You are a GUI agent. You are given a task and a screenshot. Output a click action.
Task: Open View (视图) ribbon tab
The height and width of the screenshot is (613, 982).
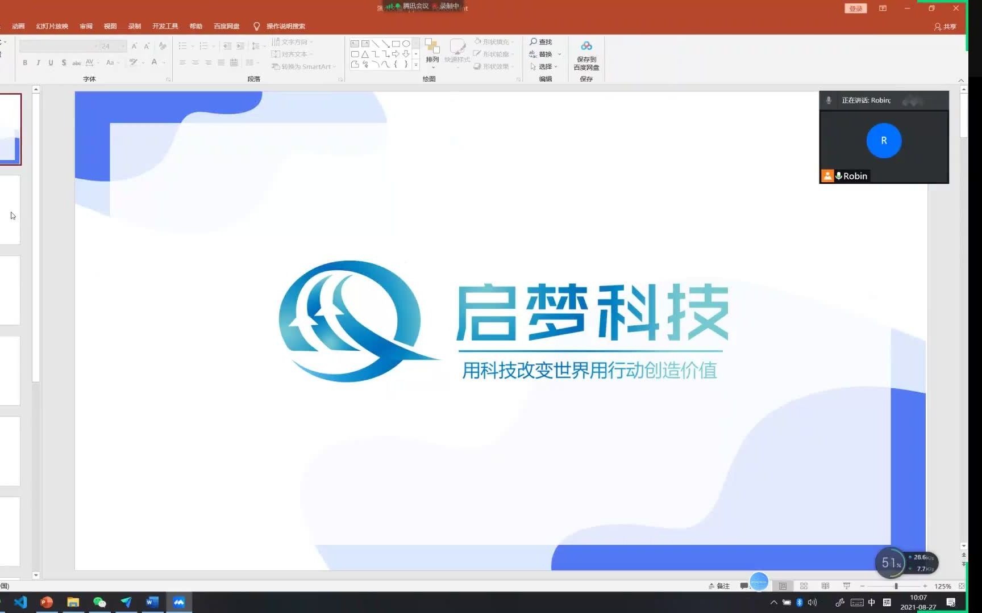click(x=110, y=26)
